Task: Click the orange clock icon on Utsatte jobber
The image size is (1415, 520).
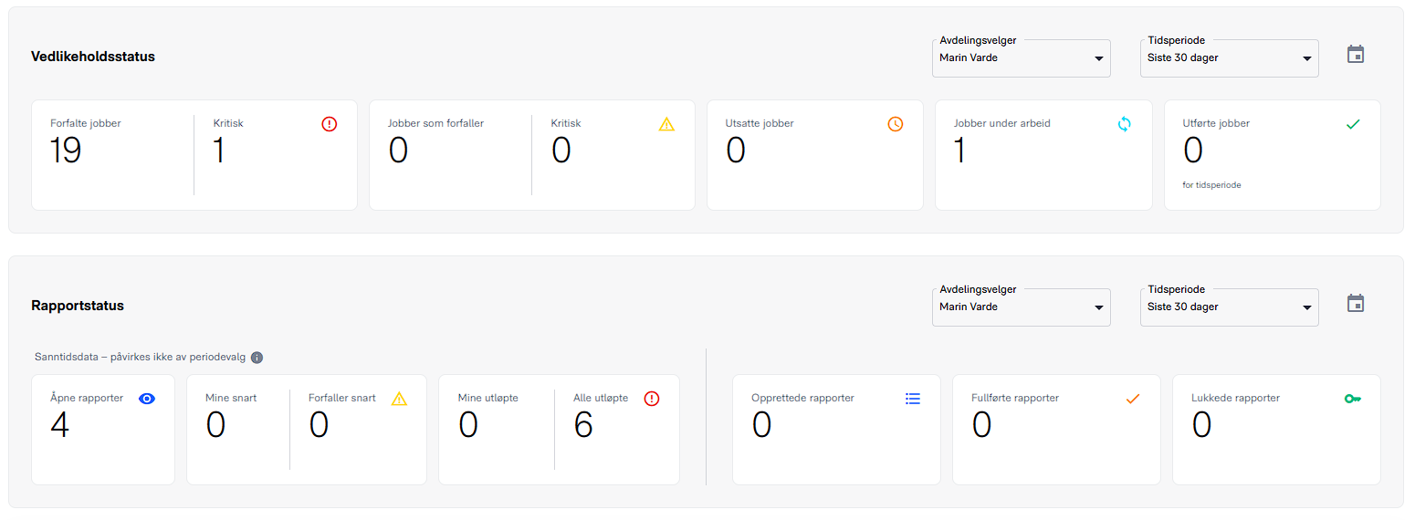Action: point(896,124)
